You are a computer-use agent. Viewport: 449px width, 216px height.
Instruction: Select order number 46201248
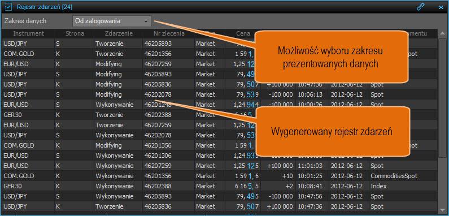point(158,105)
